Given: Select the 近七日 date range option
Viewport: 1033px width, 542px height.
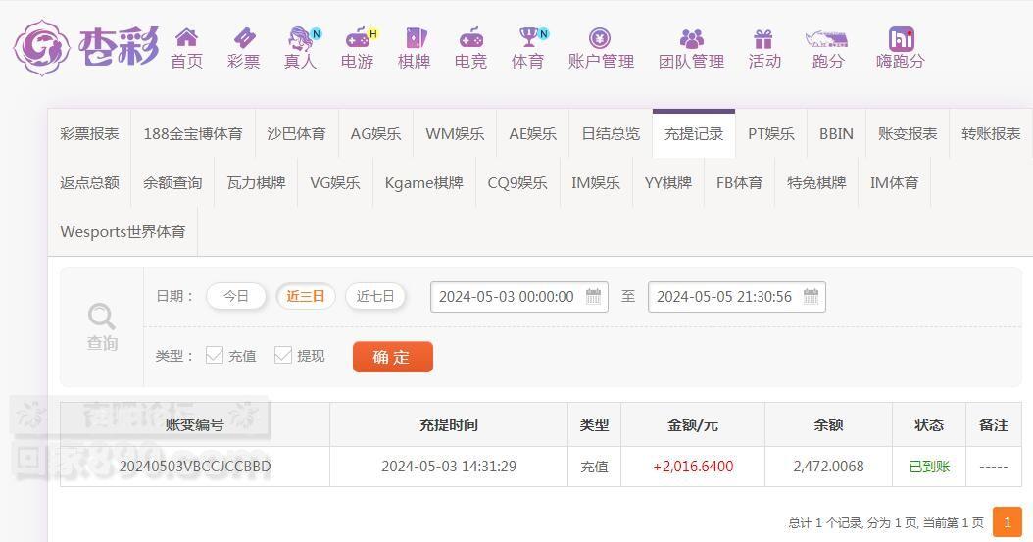Looking at the screenshot, I should click(x=374, y=296).
